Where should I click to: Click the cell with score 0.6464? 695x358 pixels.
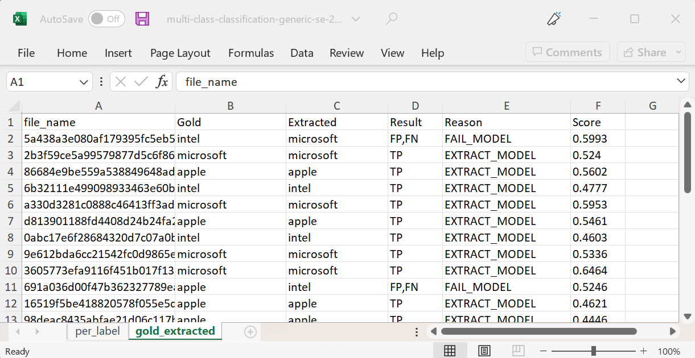[598, 270]
